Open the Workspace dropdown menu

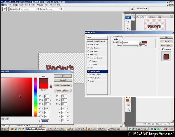142,9
